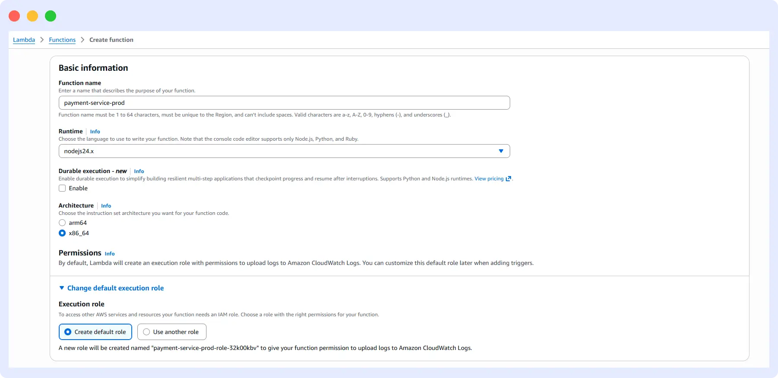This screenshot has width=778, height=378.
Task: Click the text about new role 'payment-service-prod-role-32k00kbv'
Action: click(265, 348)
